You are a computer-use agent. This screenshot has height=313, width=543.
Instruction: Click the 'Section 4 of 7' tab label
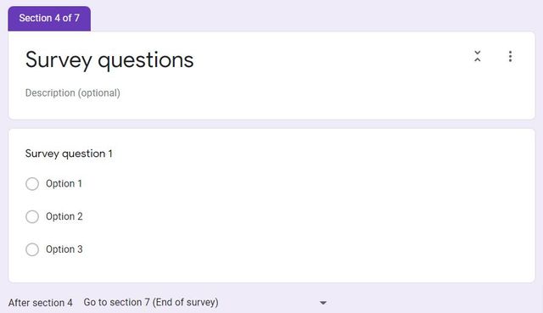(x=49, y=18)
